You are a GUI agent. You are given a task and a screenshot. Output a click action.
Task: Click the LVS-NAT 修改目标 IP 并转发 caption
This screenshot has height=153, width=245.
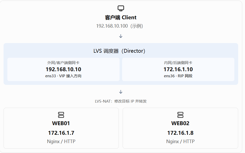(x=121, y=101)
